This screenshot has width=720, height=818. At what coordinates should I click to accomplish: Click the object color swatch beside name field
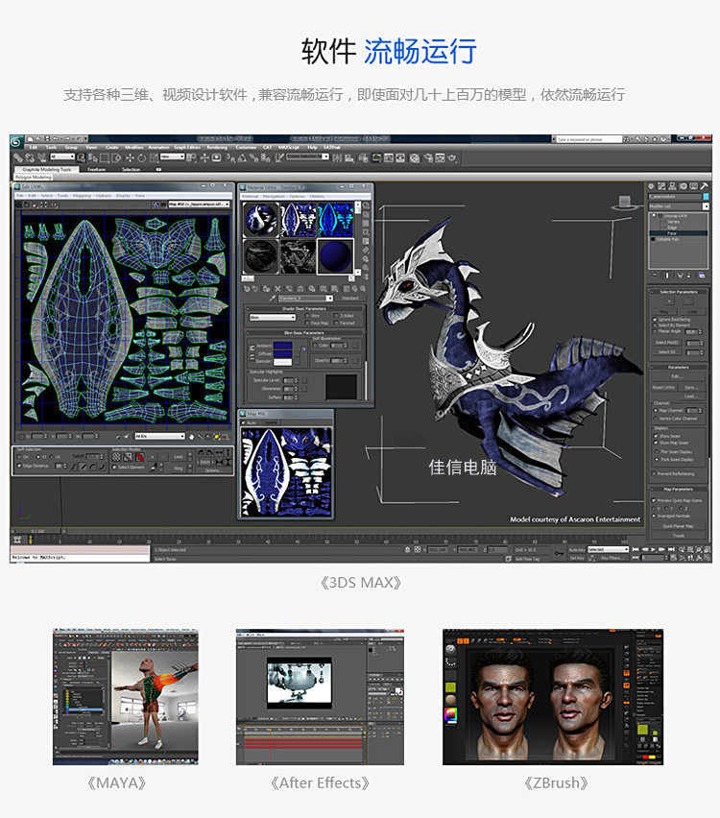706,196
